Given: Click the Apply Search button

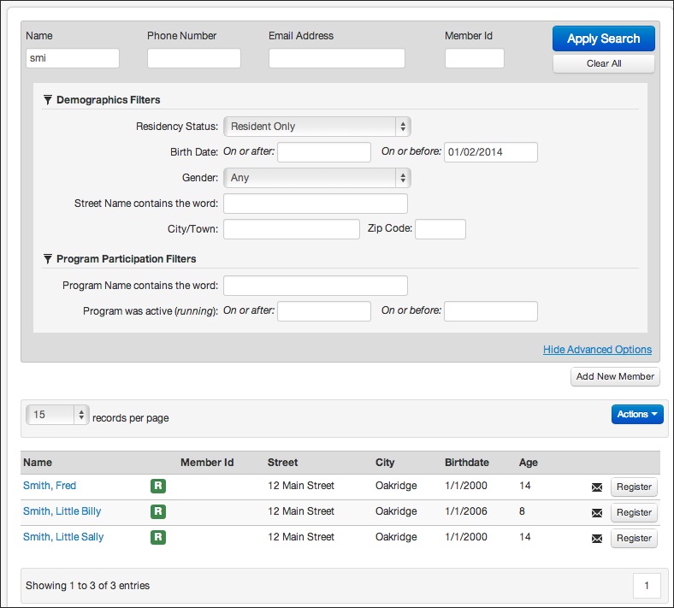Looking at the screenshot, I should (x=604, y=38).
